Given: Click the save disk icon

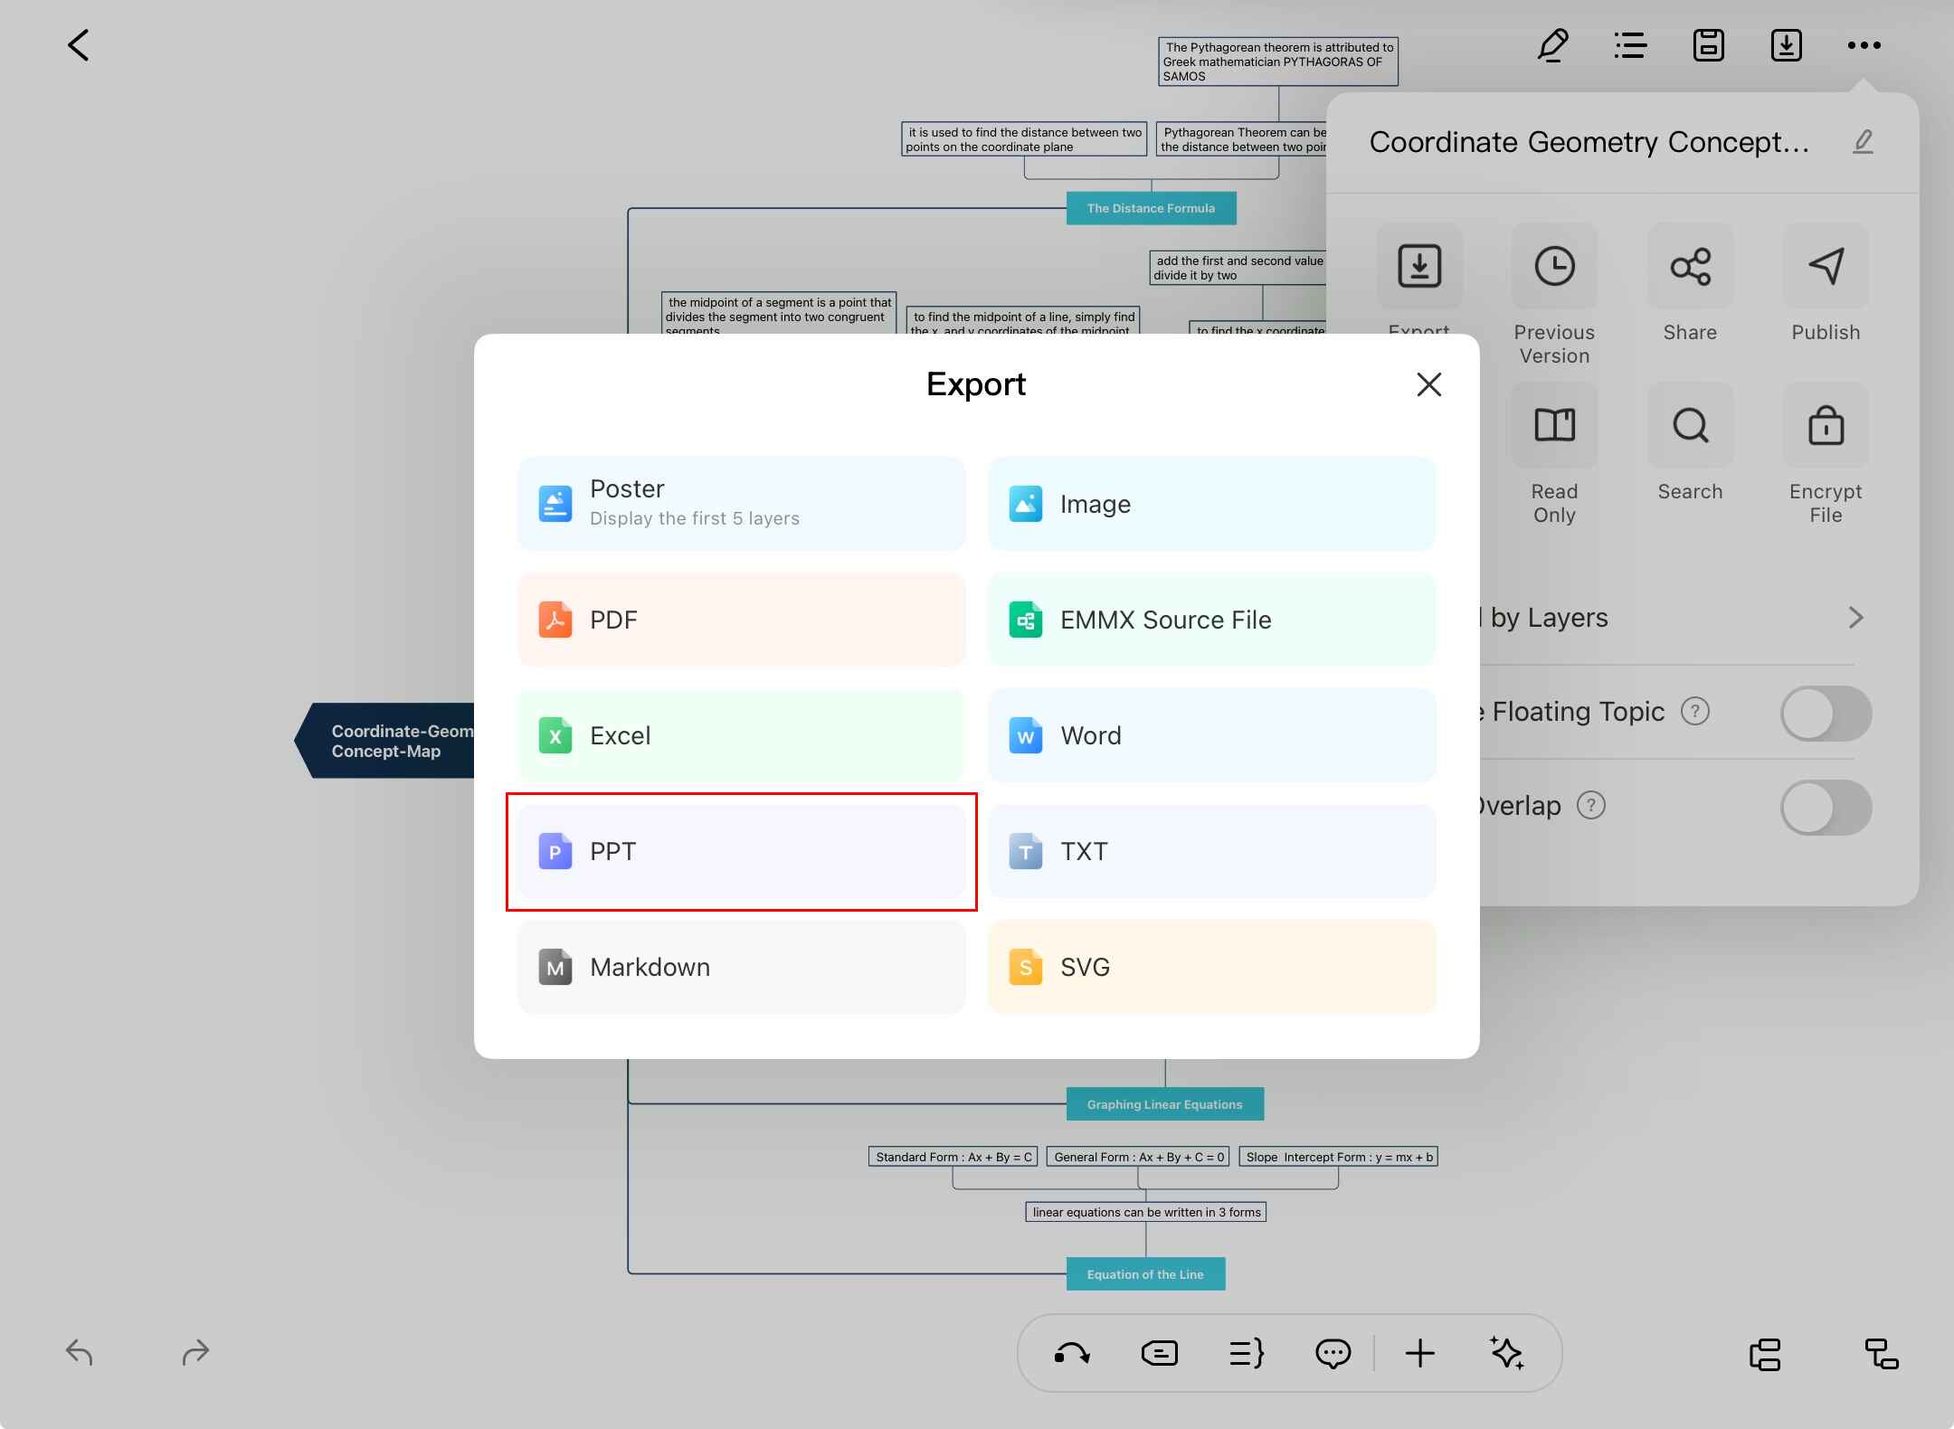Looking at the screenshot, I should click(x=1708, y=45).
